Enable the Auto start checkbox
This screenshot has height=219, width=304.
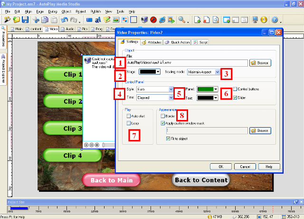[x=129, y=116]
